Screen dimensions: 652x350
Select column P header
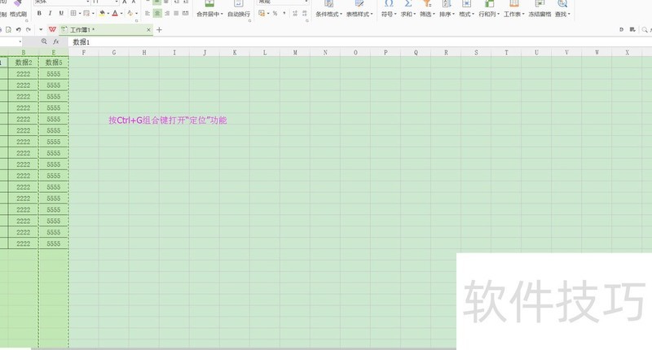coord(385,53)
